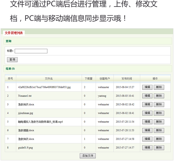174x161 pixels.
Task: Click the 查询 search button
Action: (x=12, y=60)
